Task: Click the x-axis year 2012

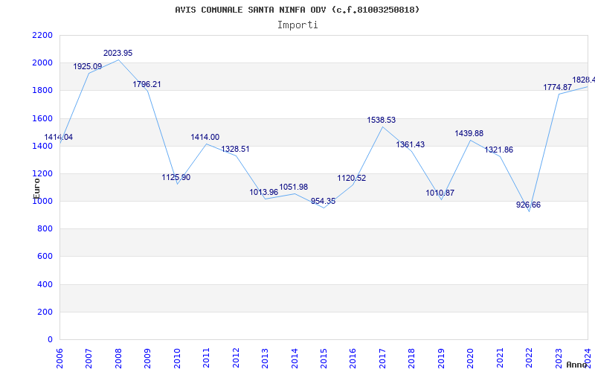Action: pyautogui.click(x=236, y=359)
